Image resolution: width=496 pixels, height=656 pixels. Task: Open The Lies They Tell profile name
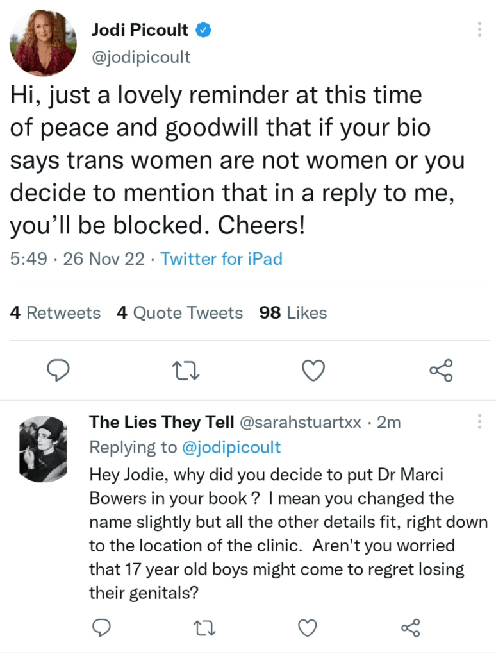click(x=161, y=422)
